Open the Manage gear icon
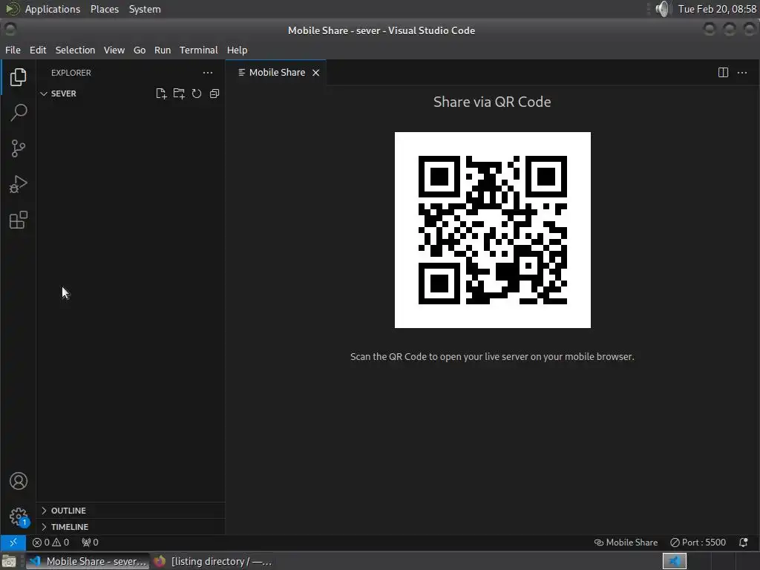This screenshot has height=570, width=760. tap(19, 517)
